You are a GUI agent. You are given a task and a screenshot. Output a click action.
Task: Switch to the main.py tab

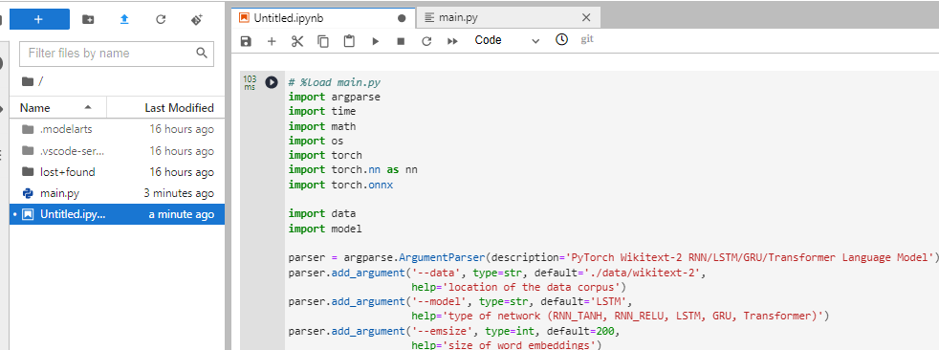[x=458, y=17]
